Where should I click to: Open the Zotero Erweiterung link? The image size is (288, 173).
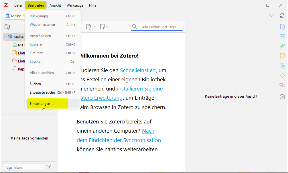coord(102,98)
